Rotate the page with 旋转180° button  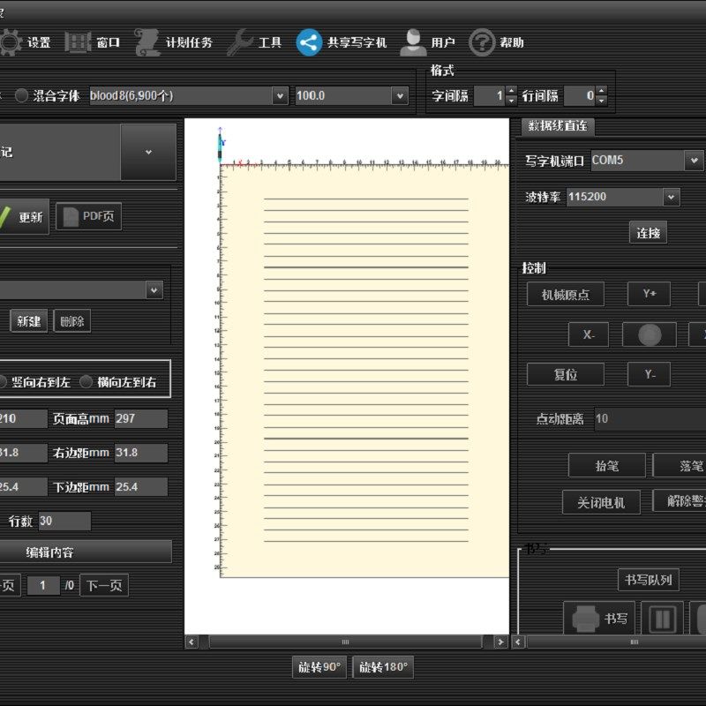tap(383, 667)
